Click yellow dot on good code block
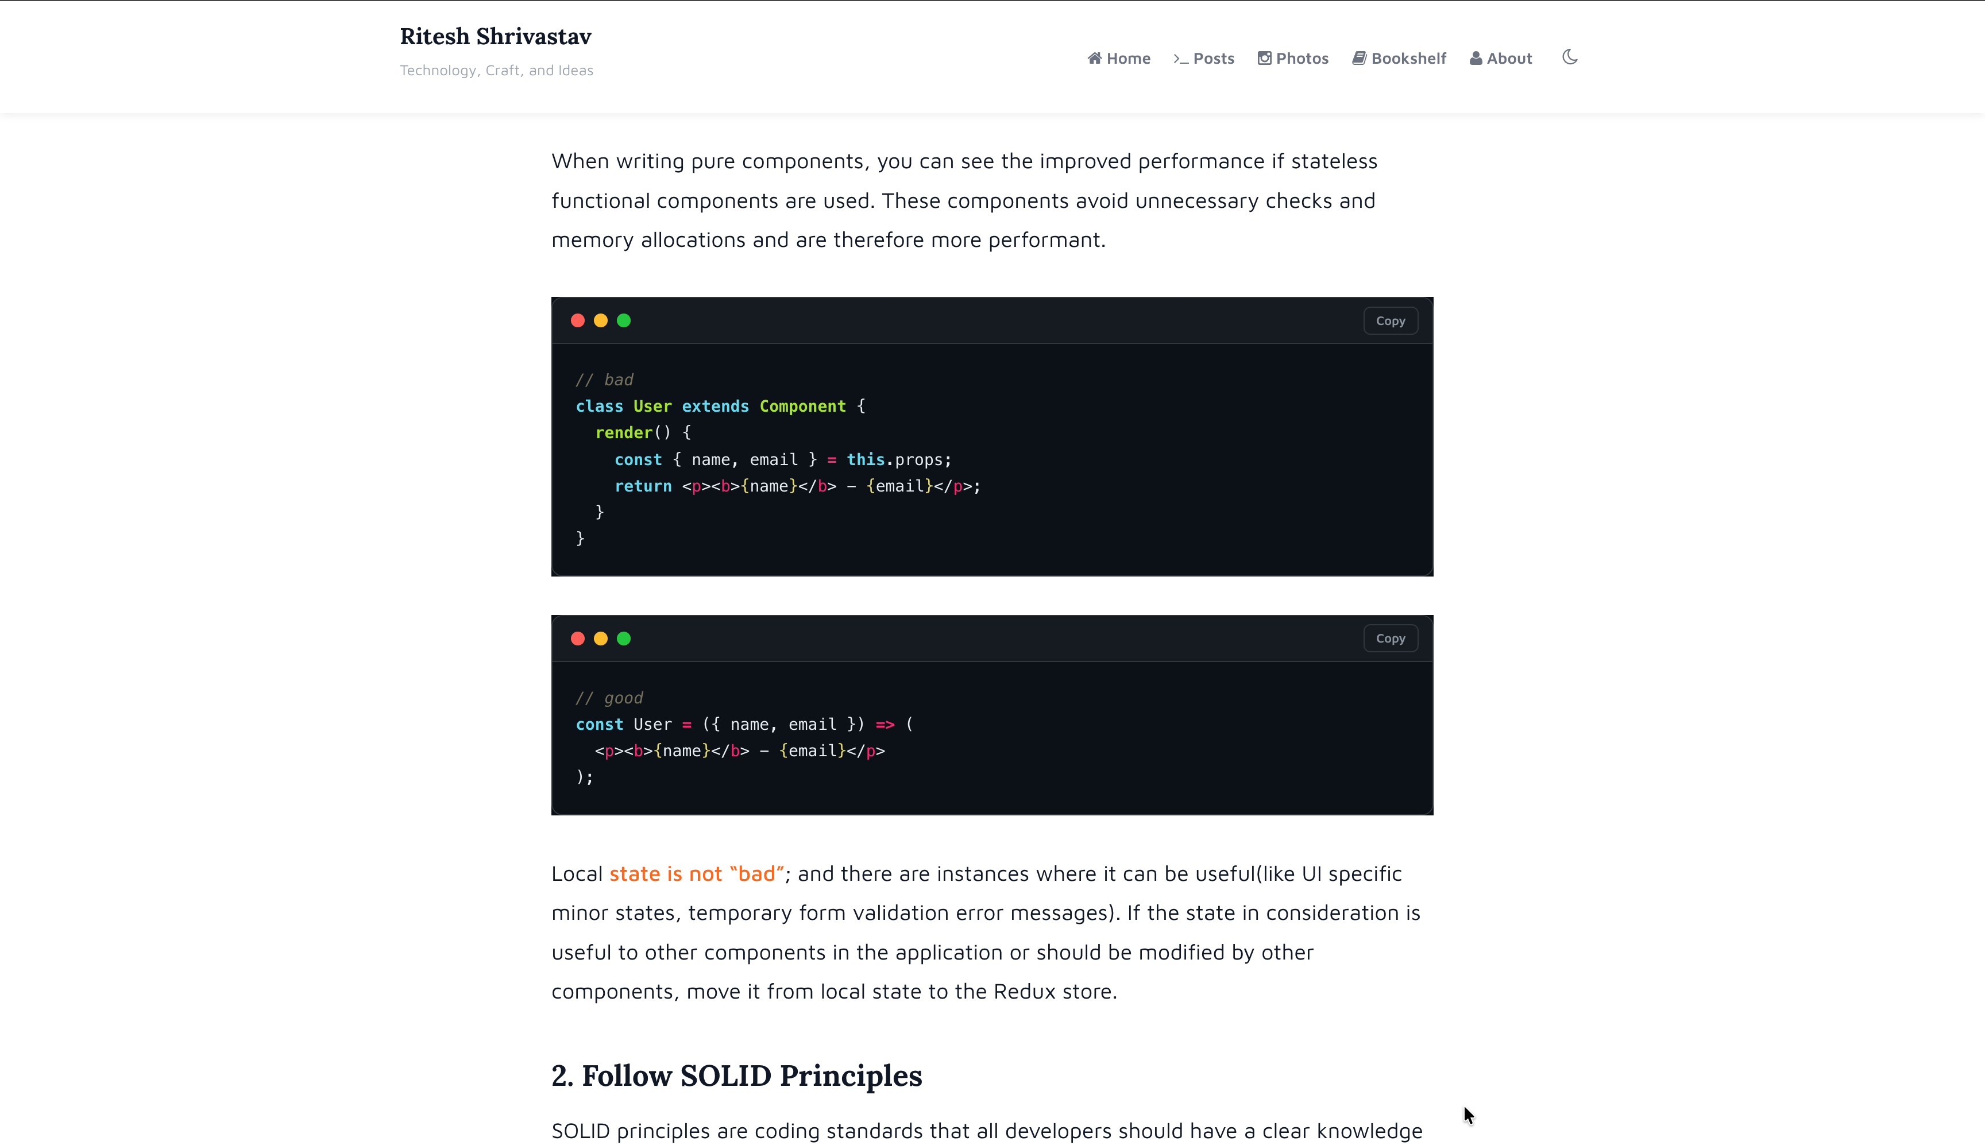The width and height of the screenshot is (1985, 1145). 601,639
